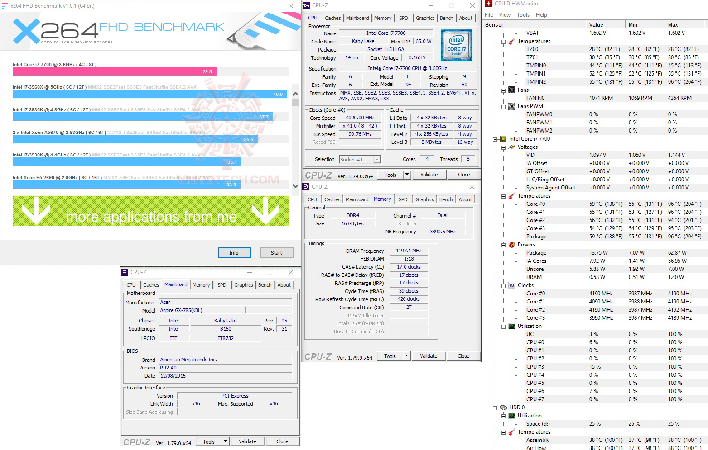Screen dimensions: 708x450
Task: Open the Help menu in HWMonitor
Action: (x=541, y=15)
